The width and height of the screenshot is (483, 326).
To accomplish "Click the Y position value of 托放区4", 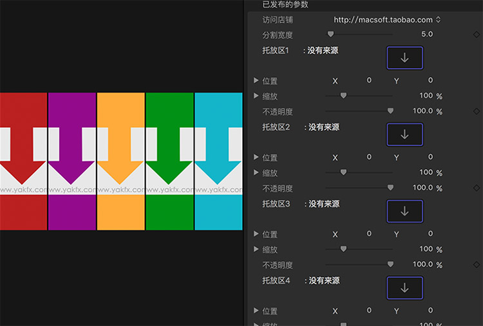I will 430,311.
